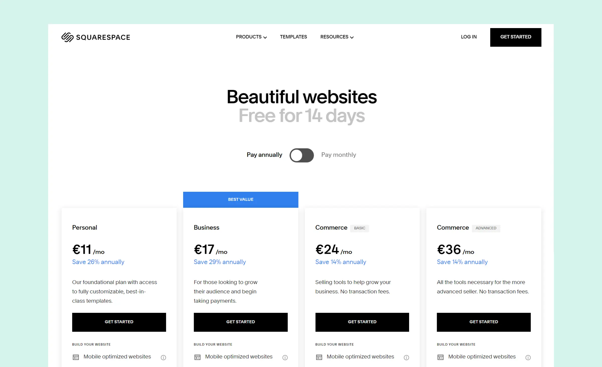Toggle the Pay annually to Pay monthly switch
602x367 pixels.
(301, 155)
